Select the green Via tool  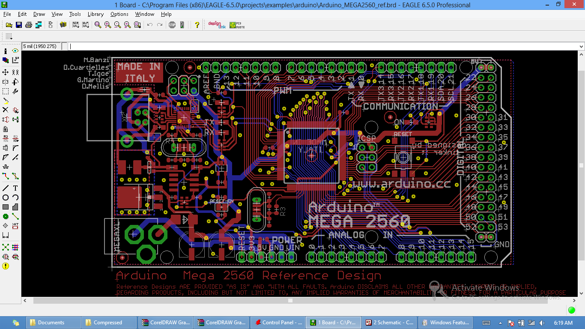6,216
